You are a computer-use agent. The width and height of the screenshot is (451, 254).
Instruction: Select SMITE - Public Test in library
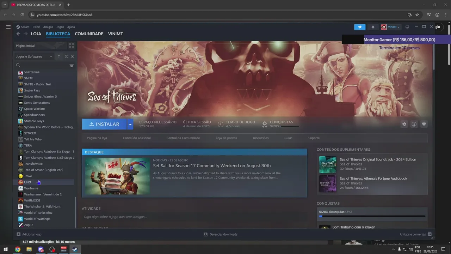point(46,84)
